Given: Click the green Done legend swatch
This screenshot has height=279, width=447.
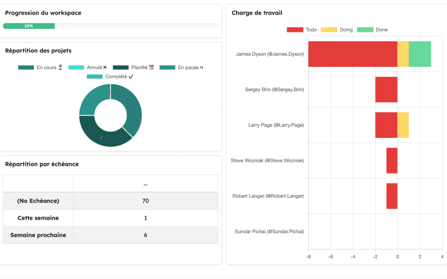Looking at the screenshot, I should tap(365, 30).
